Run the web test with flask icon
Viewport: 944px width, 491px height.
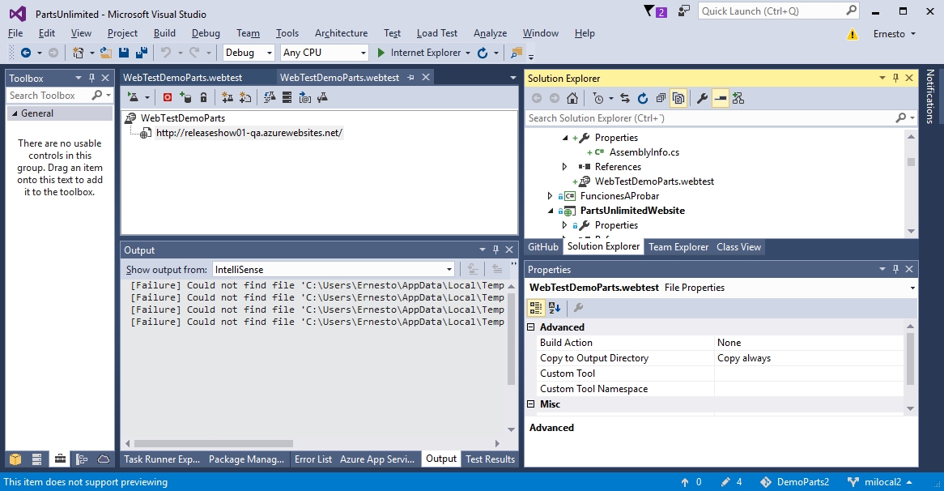133,97
